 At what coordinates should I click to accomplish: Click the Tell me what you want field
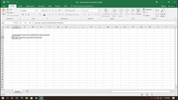coord(82,6)
